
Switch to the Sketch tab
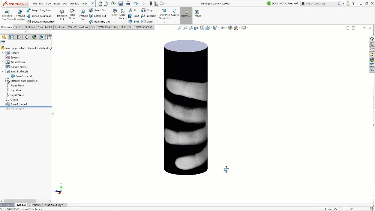[18, 27]
